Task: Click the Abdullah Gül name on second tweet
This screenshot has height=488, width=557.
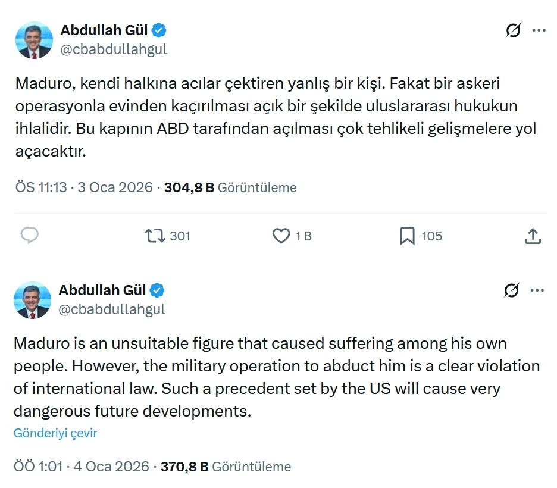Action: tap(103, 290)
